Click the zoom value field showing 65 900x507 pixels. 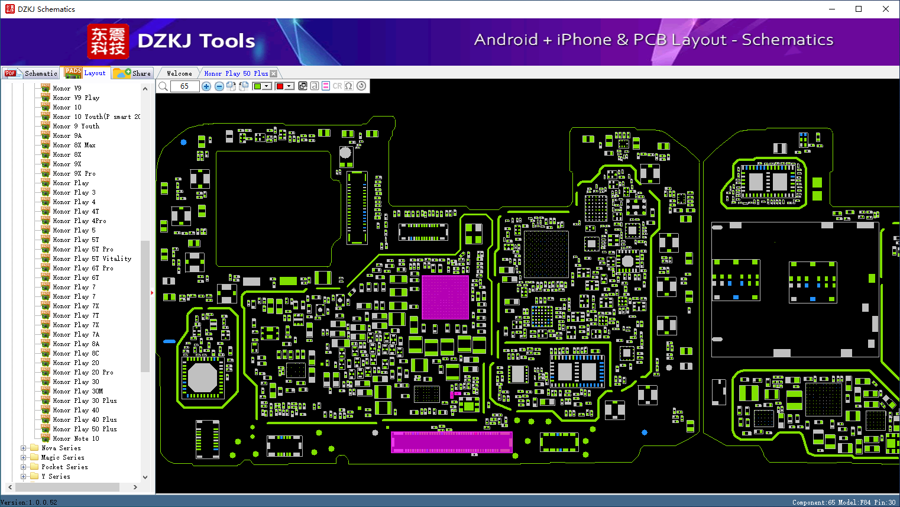(184, 86)
